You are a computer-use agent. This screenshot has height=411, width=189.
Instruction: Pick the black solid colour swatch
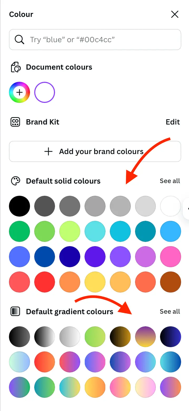(x=19, y=206)
